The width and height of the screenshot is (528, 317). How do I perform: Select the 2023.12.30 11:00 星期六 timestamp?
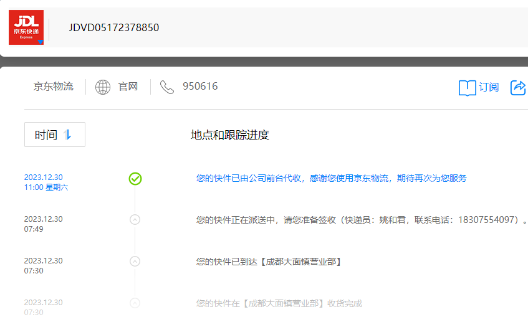pos(46,182)
